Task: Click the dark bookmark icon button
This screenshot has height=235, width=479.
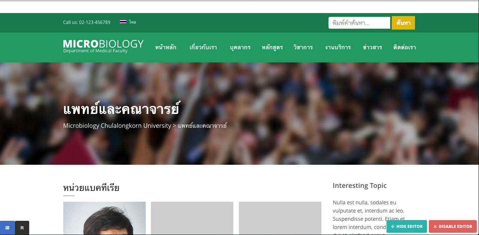Action: 22,228
